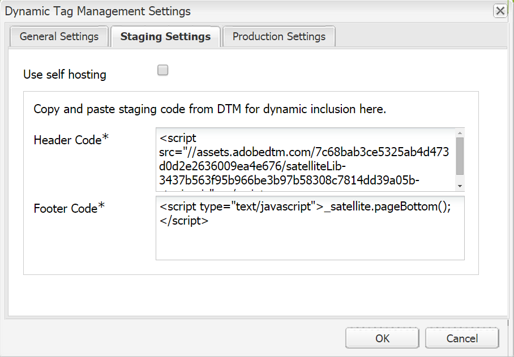514x357 pixels.
Task: Click the Copy and paste staging code instruction
Action: (x=210, y=109)
